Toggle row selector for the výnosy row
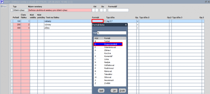This screenshot has height=94, width=210. coord(12,25)
